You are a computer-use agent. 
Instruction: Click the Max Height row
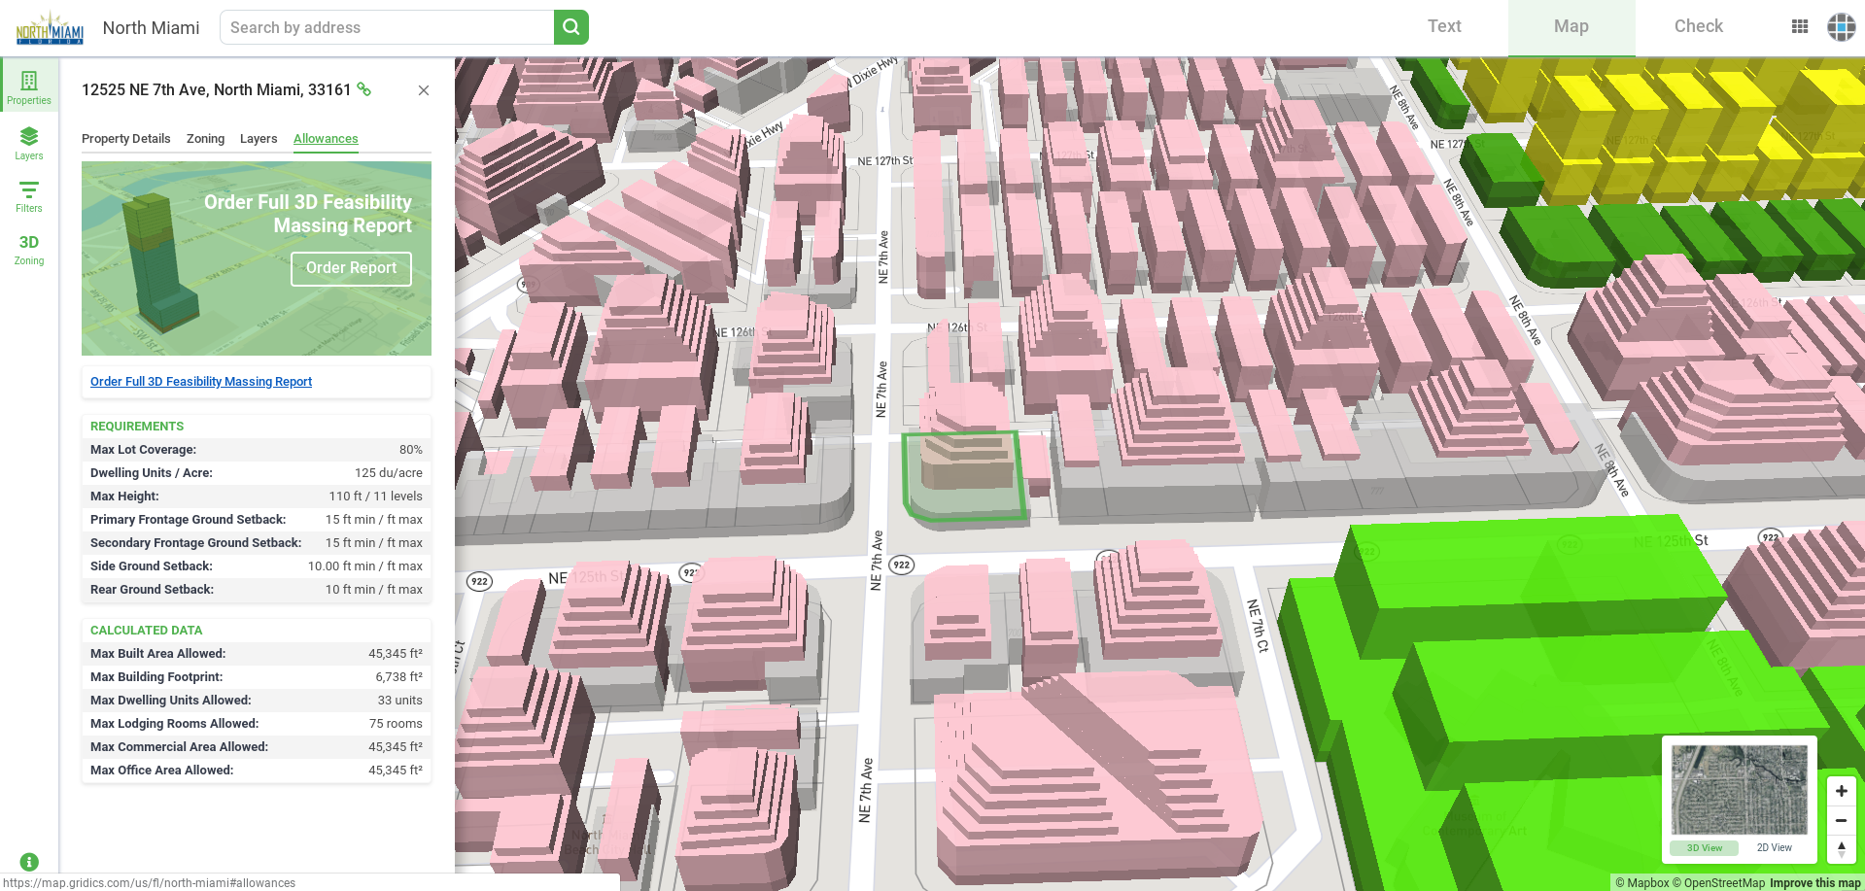tap(257, 497)
